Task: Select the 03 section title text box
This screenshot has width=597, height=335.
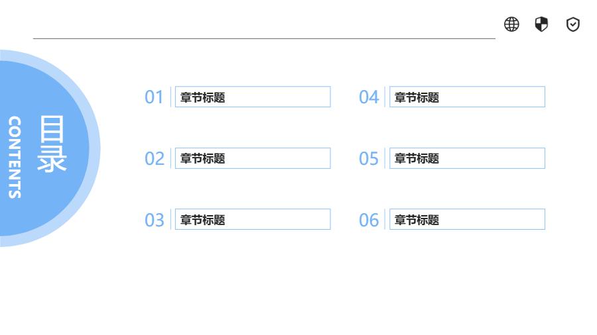Action: (253, 220)
